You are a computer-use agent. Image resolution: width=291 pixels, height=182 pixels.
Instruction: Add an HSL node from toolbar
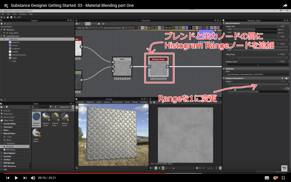pyautogui.click(x=180, y=28)
